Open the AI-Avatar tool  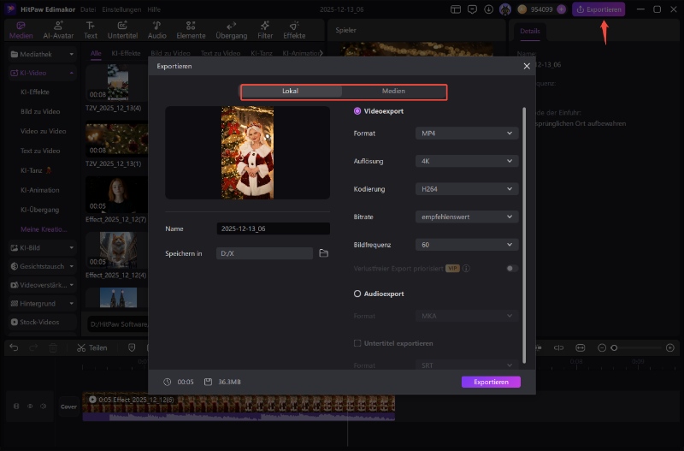[x=58, y=30]
